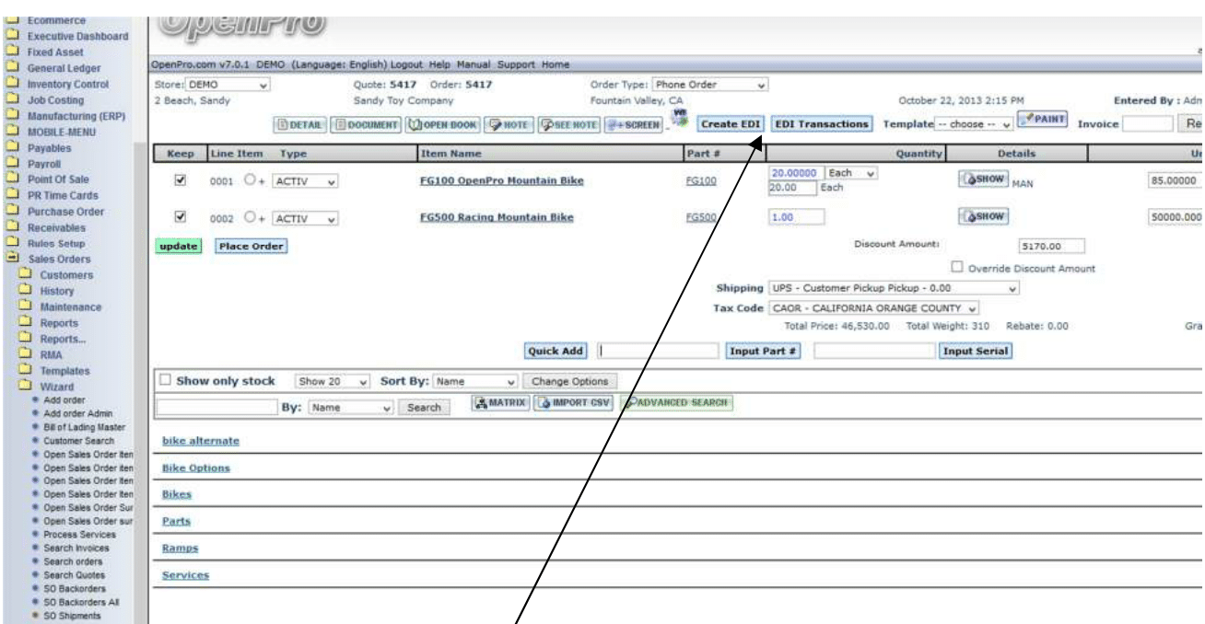Viewport: 1205px width, 624px height.
Task: Click the Place Order button
Action: 250,246
